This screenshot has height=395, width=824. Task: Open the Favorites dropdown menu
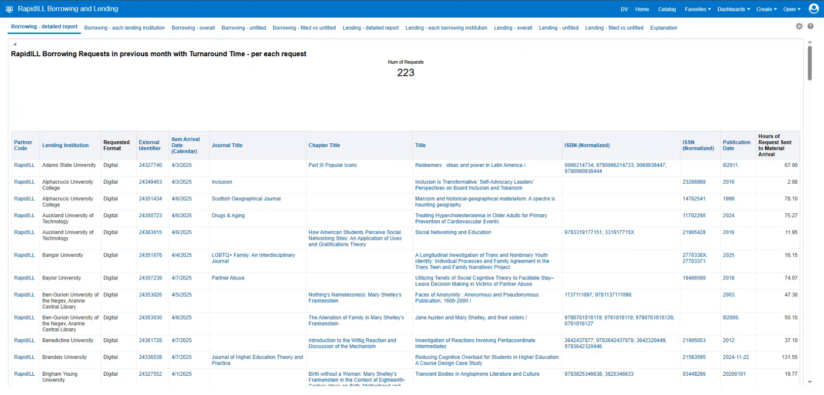point(698,9)
